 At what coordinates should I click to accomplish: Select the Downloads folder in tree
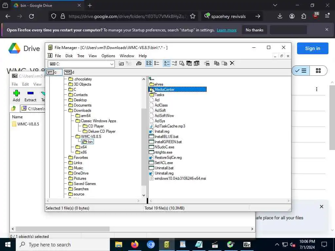80,110
